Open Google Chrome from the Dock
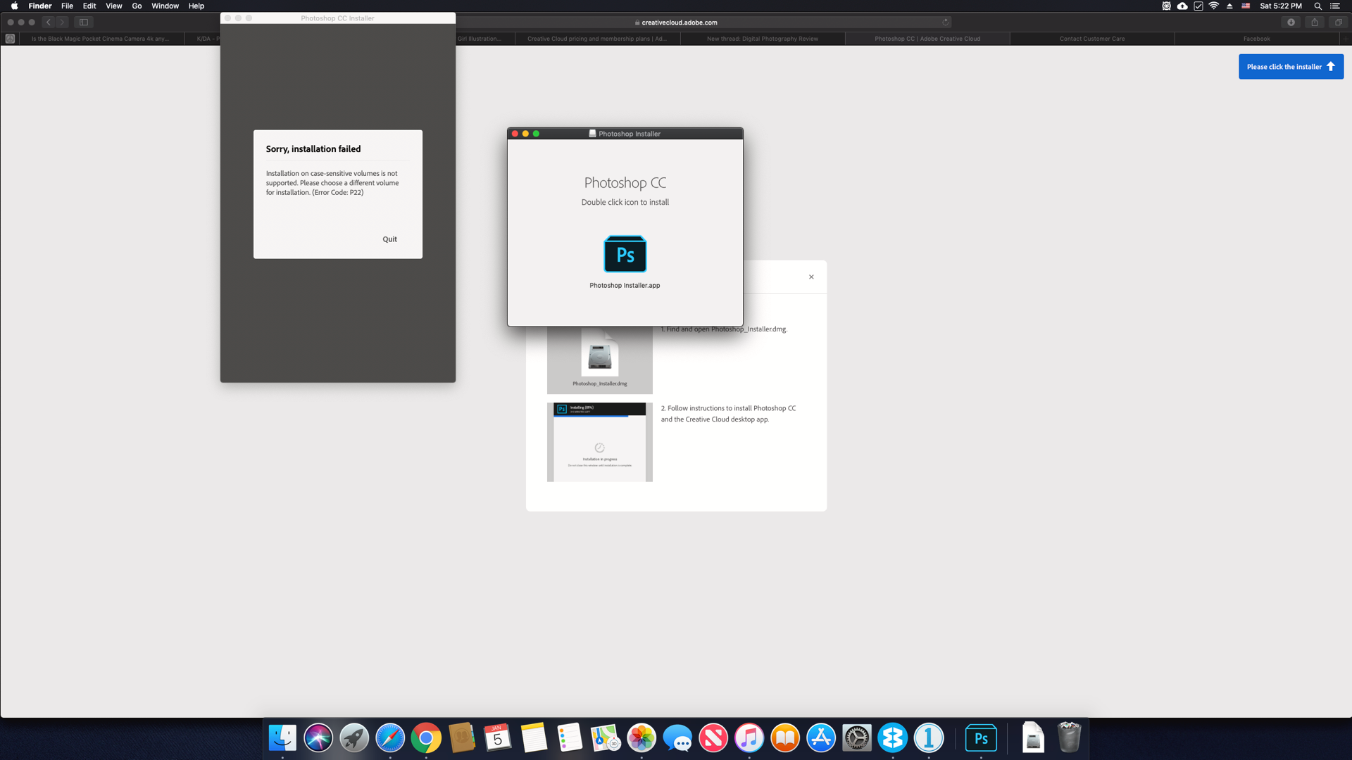 pos(426,738)
